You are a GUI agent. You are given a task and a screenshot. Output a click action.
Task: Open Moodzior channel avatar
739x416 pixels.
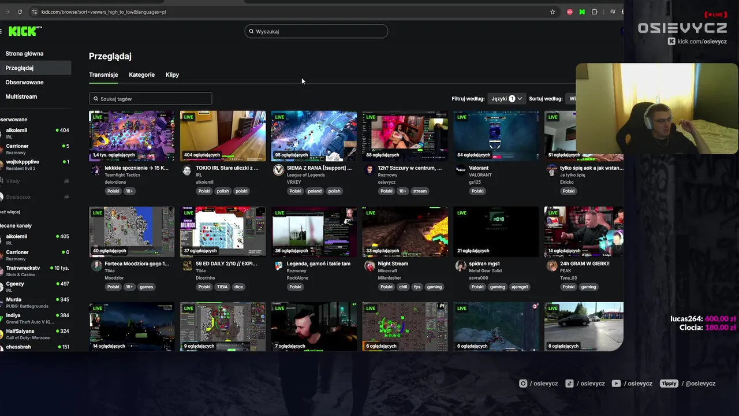pos(96,266)
